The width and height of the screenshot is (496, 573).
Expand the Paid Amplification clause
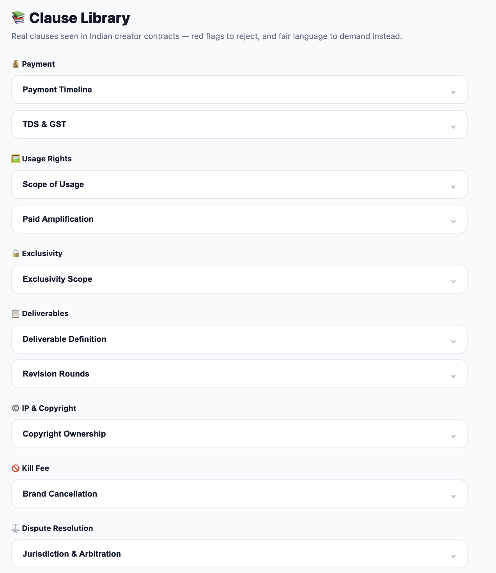453,221
